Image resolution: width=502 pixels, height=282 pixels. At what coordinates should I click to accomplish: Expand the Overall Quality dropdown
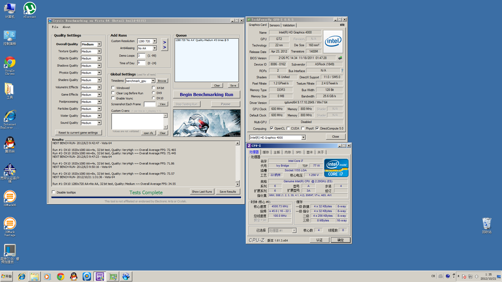click(x=99, y=44)
